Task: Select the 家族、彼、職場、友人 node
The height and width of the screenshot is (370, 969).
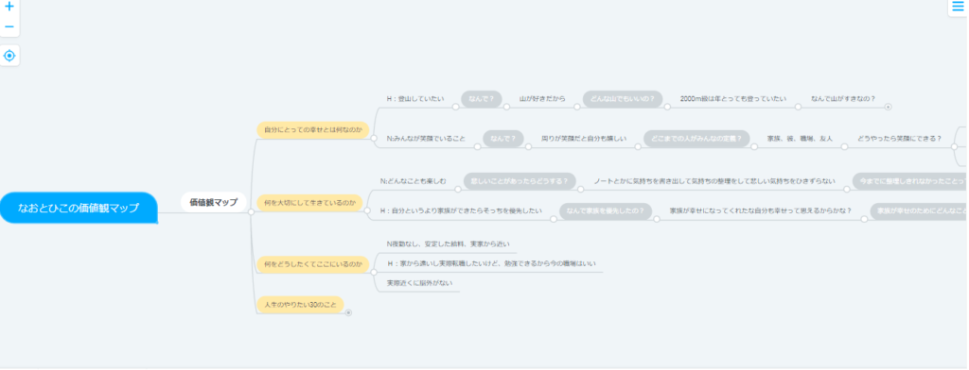Action: [x=800, y=139]
